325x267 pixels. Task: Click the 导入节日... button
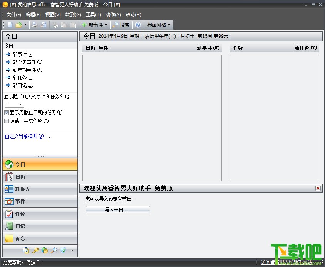pos(118,210)
